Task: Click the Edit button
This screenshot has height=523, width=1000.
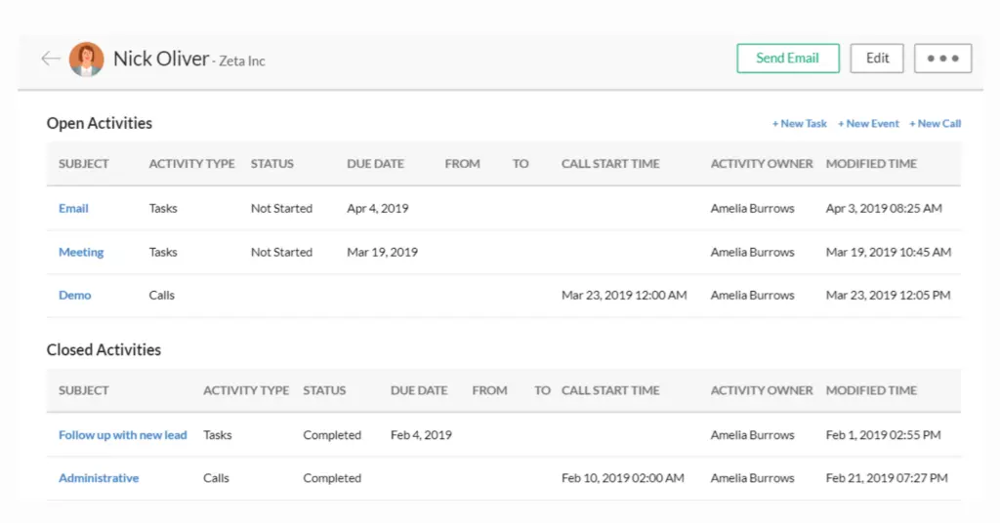Action: point(877,59)
